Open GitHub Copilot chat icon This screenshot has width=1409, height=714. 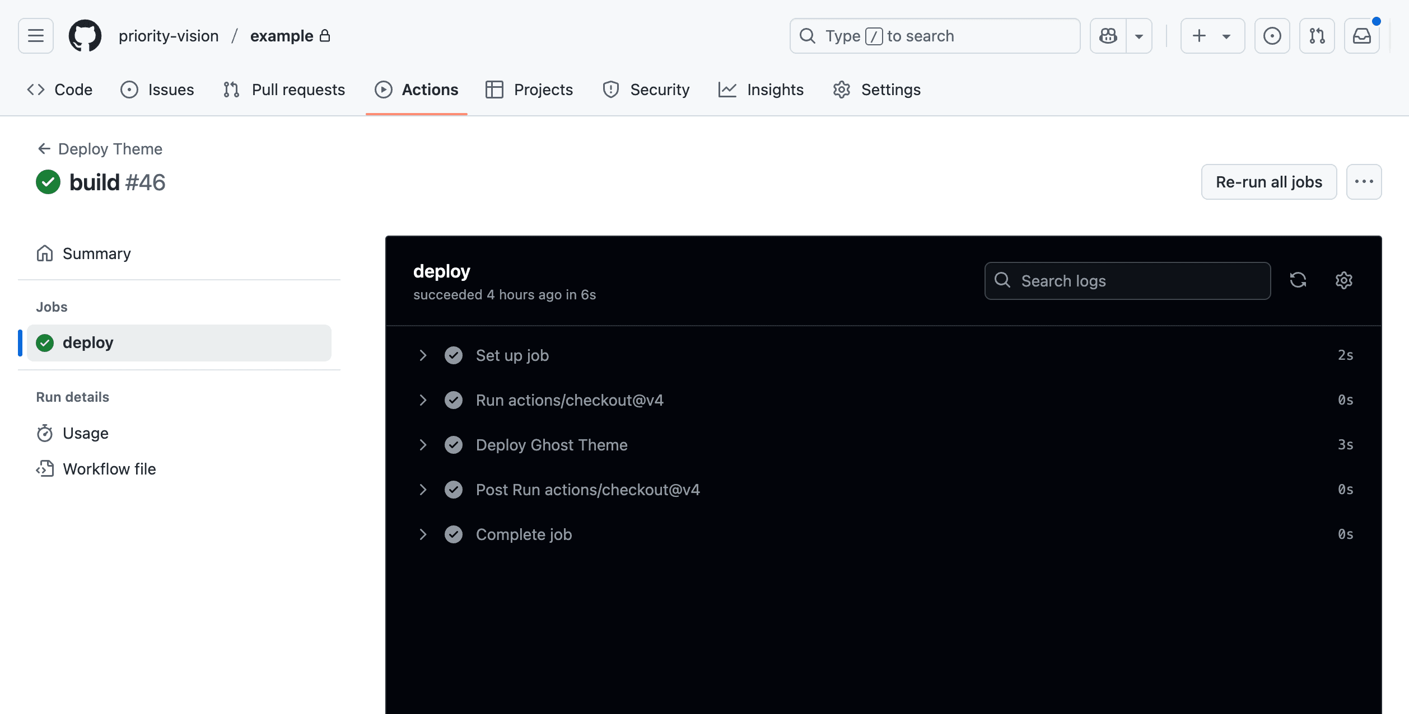pos(1108,35)
